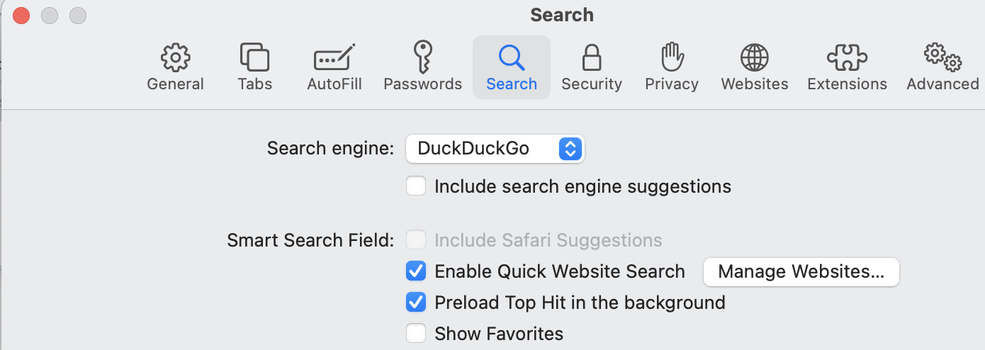The height and width of the screenshot is (350, 985).
Task: Uncheck Enable Quick Website Search
Action: point(416,271)
